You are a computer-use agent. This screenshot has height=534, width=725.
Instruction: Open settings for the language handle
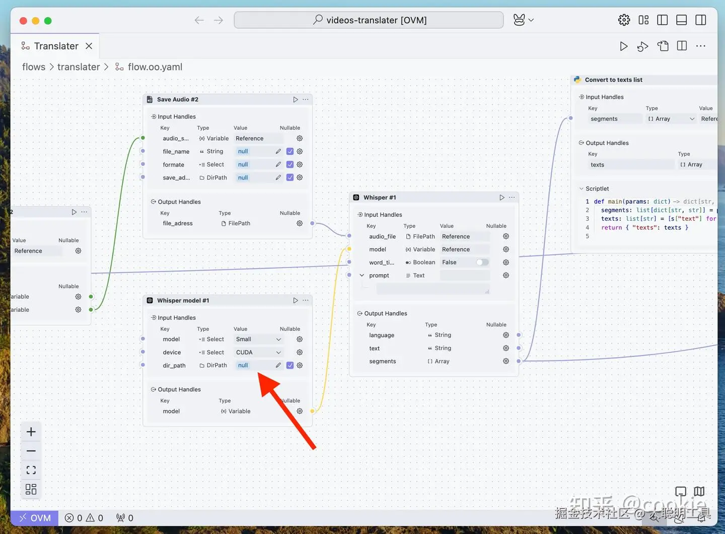coord(506,335)
